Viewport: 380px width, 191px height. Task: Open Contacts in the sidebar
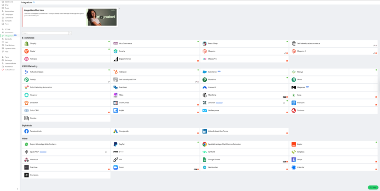(7, 39)
